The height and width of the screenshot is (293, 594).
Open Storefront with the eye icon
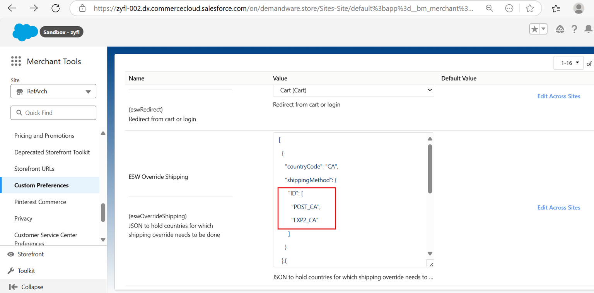pos(26,254)
